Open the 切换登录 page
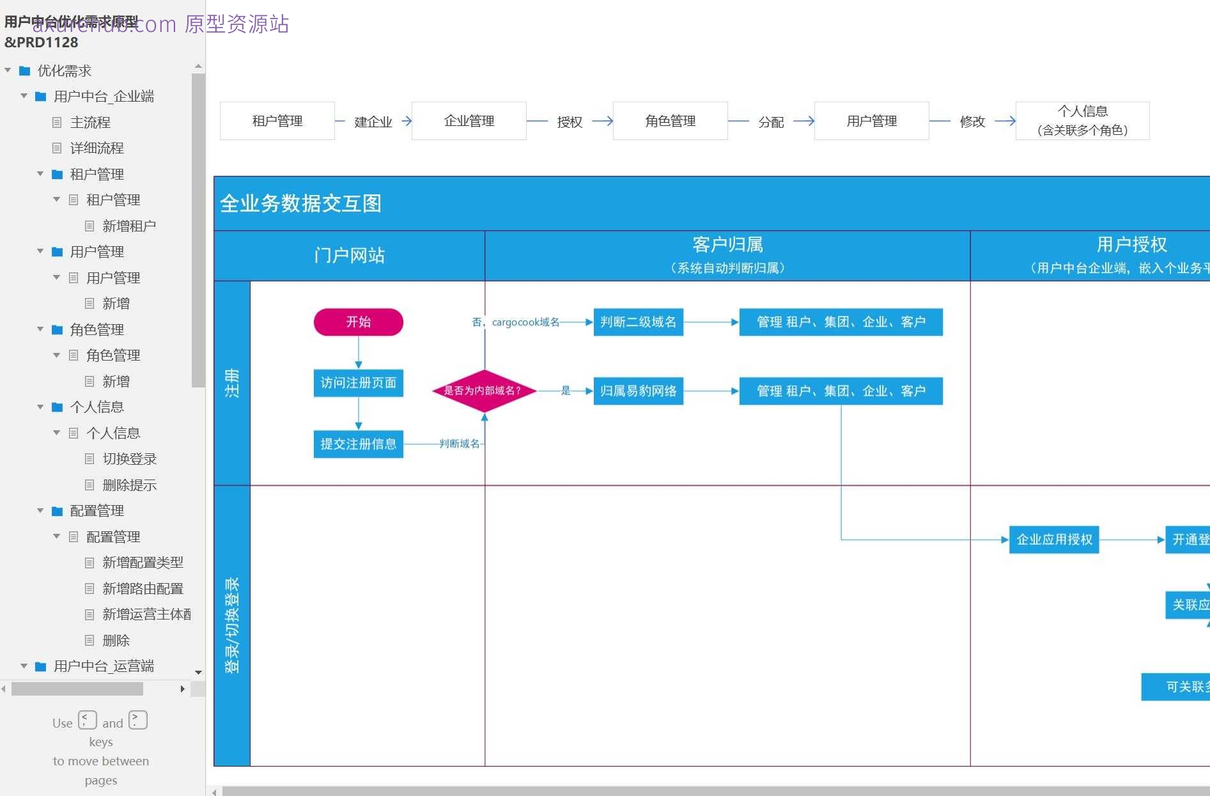This screenshot has height=796, width=1210. [x=130, y=458]
